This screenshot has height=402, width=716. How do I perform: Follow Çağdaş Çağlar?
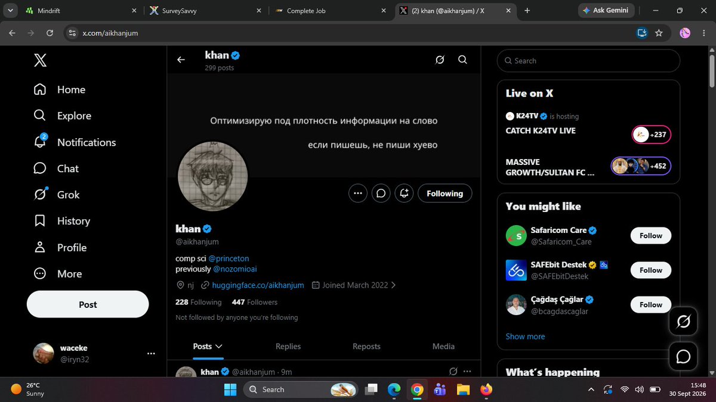click(651, 304)
